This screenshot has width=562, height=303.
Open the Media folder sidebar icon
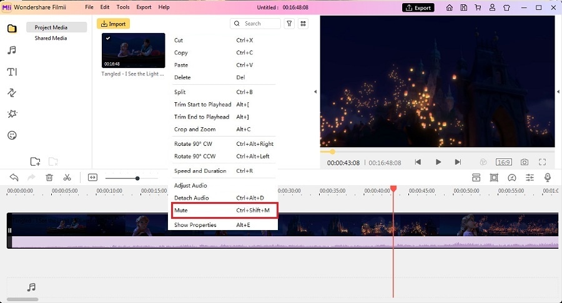point(12,28)
